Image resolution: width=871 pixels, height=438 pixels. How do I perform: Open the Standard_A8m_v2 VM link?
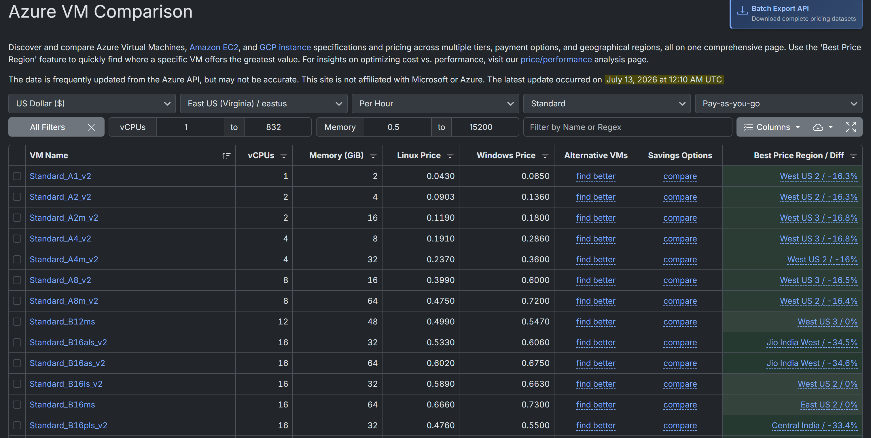(x=64, y=301)
